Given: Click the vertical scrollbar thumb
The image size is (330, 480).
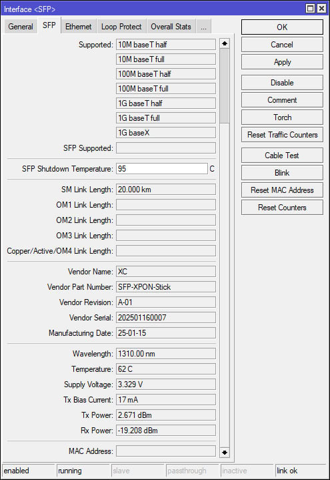Looking at the screenshot, I should coord(225,85).
